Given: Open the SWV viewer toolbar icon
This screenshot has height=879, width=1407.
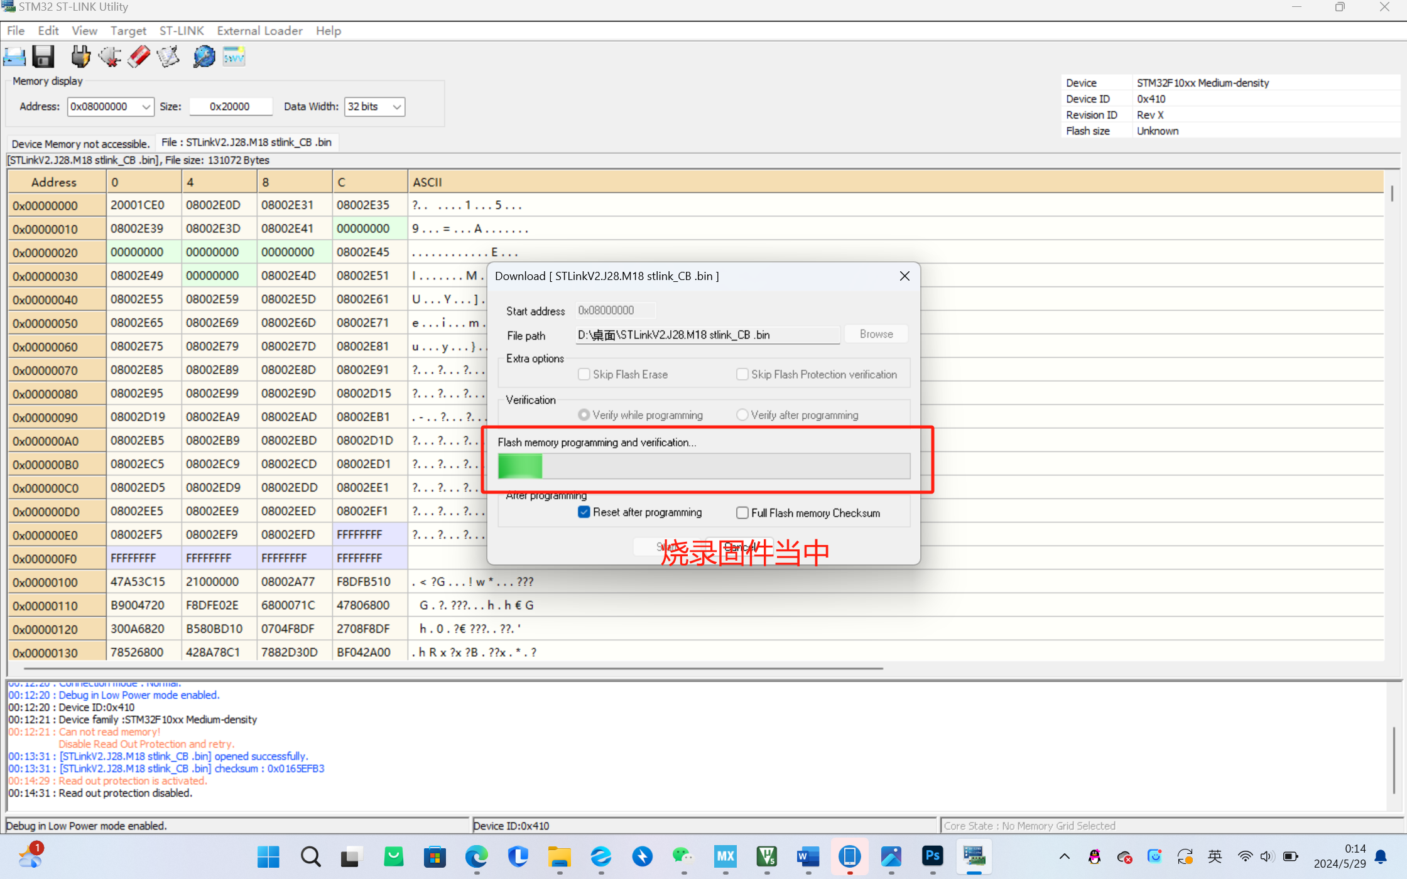Looking at the screenshot, I should (x=234, y=57).
